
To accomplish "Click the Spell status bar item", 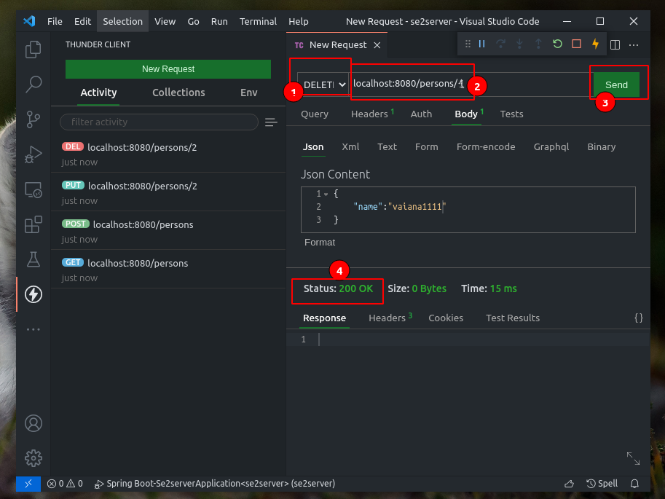I will click(602, 484).
